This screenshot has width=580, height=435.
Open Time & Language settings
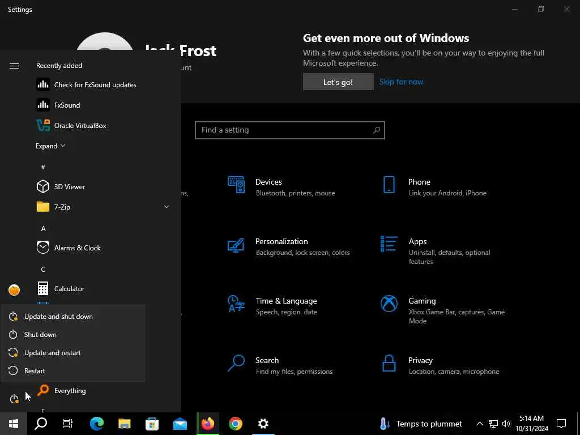(273, 306)
